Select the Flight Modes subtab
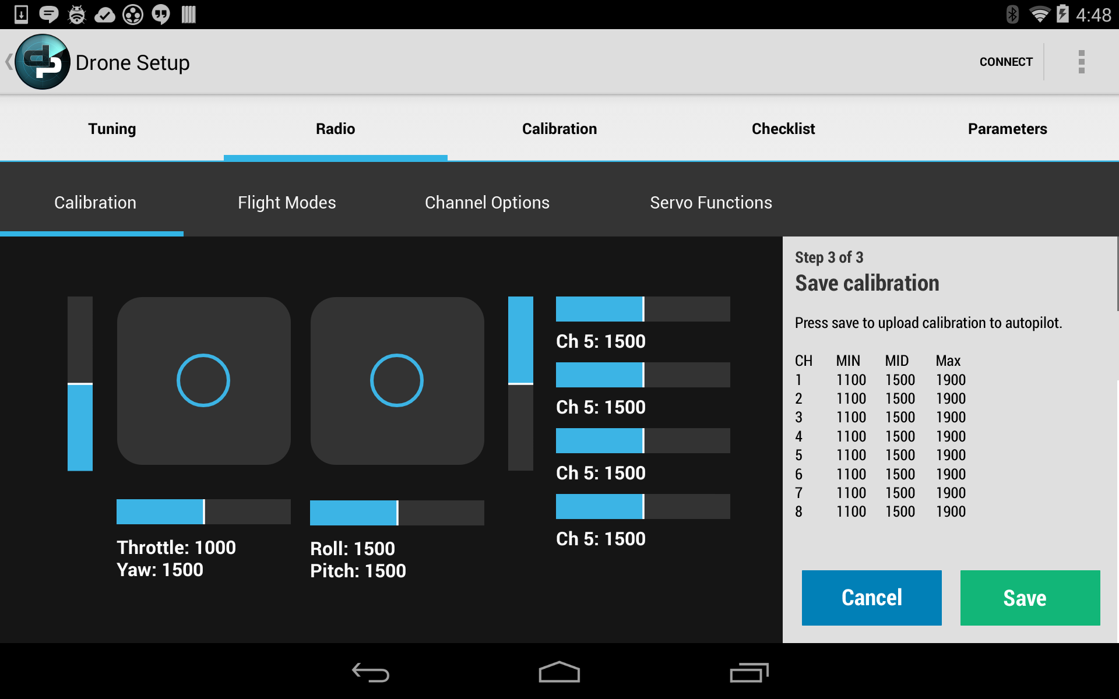1119x699 pixels. click(286, 202)
